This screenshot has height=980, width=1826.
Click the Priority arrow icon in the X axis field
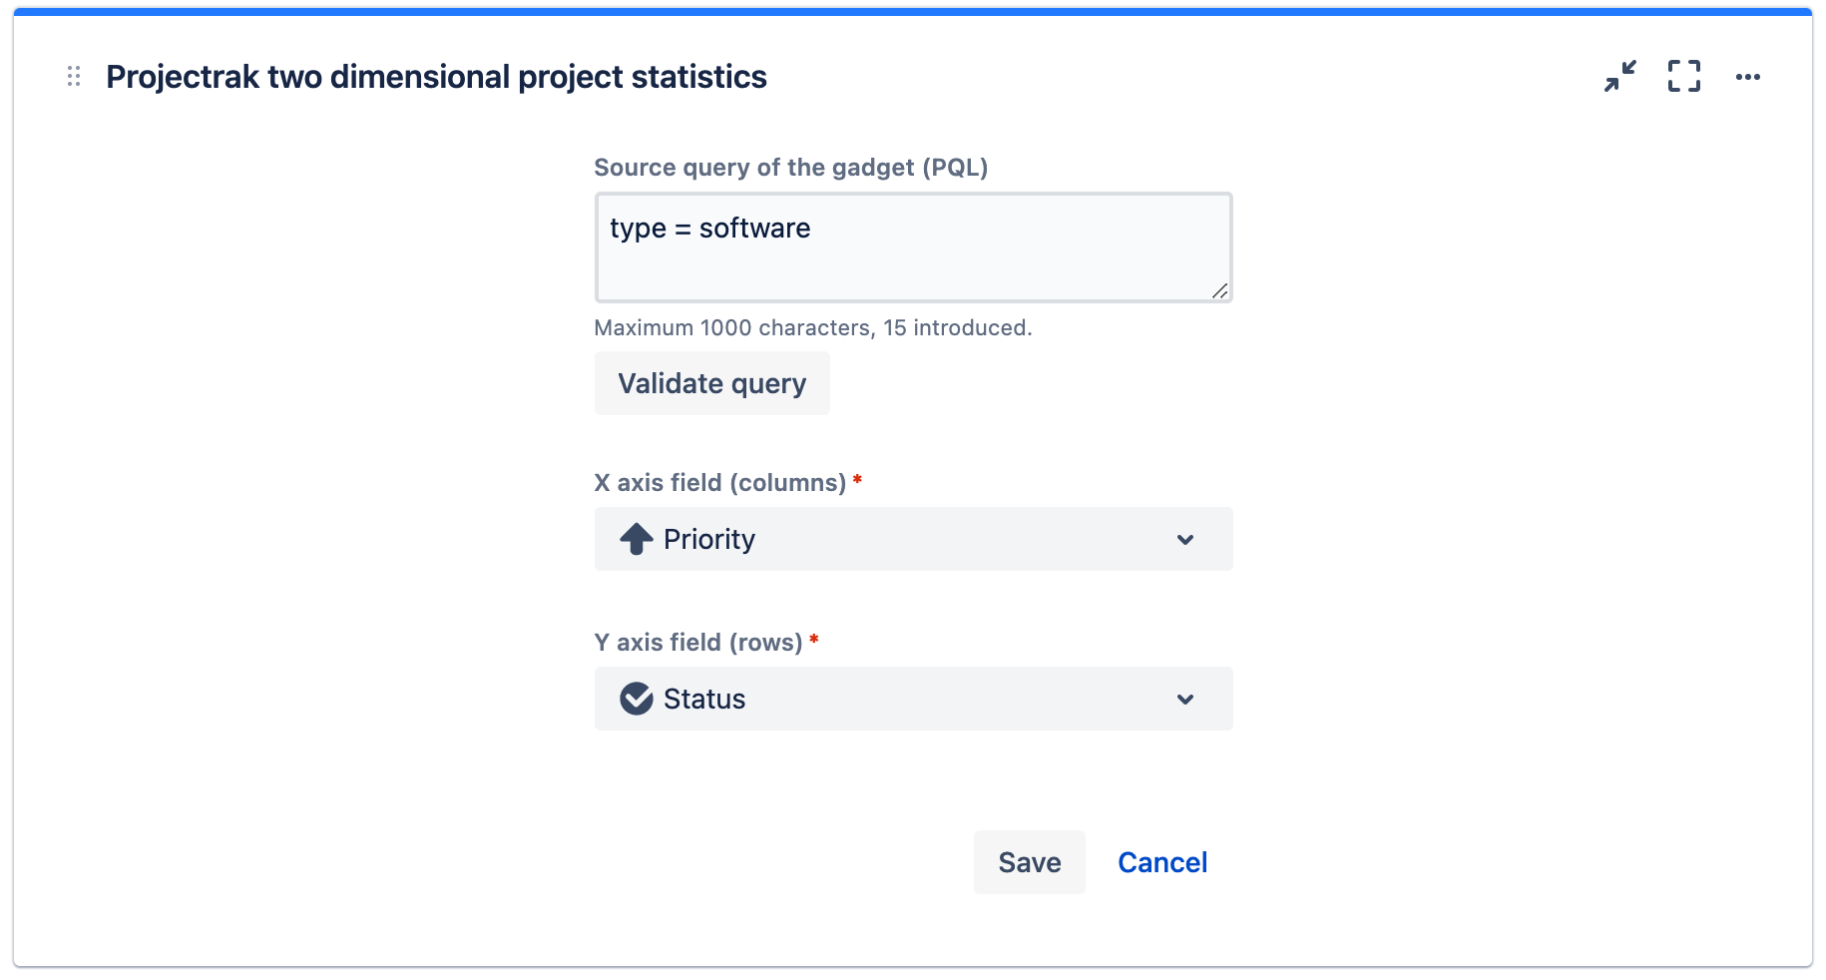636,539
